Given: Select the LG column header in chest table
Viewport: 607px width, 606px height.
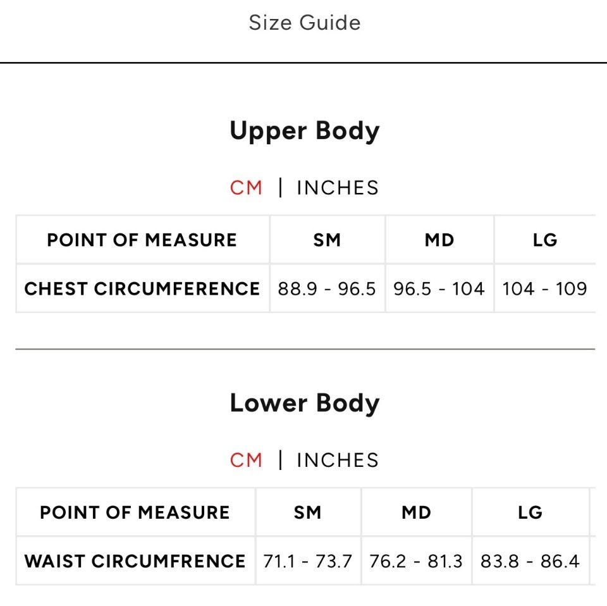Looking at the screenshot, I should pos(544,240).
